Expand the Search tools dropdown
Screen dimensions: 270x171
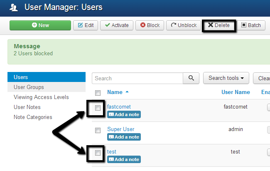point(226,78)
